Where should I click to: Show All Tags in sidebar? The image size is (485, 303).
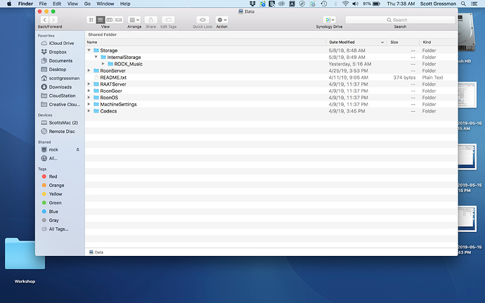[58, 229]
